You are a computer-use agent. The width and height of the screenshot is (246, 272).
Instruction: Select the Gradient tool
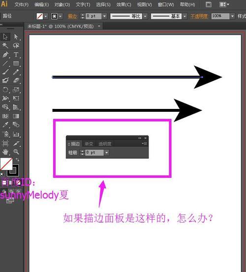pyautogui.click(x=16, y=116)
